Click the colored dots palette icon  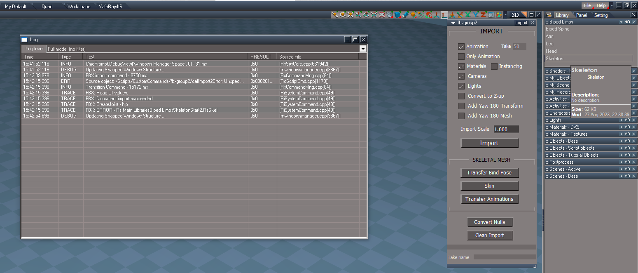pyautogui.click(x=499, y=15)
